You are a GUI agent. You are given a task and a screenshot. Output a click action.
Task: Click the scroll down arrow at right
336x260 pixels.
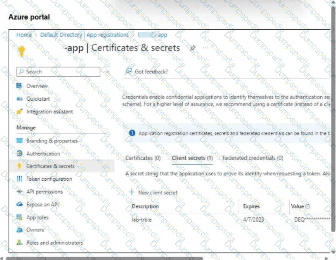point(334,252)
